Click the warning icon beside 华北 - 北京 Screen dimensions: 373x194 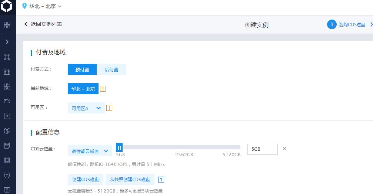click(103, 89)
